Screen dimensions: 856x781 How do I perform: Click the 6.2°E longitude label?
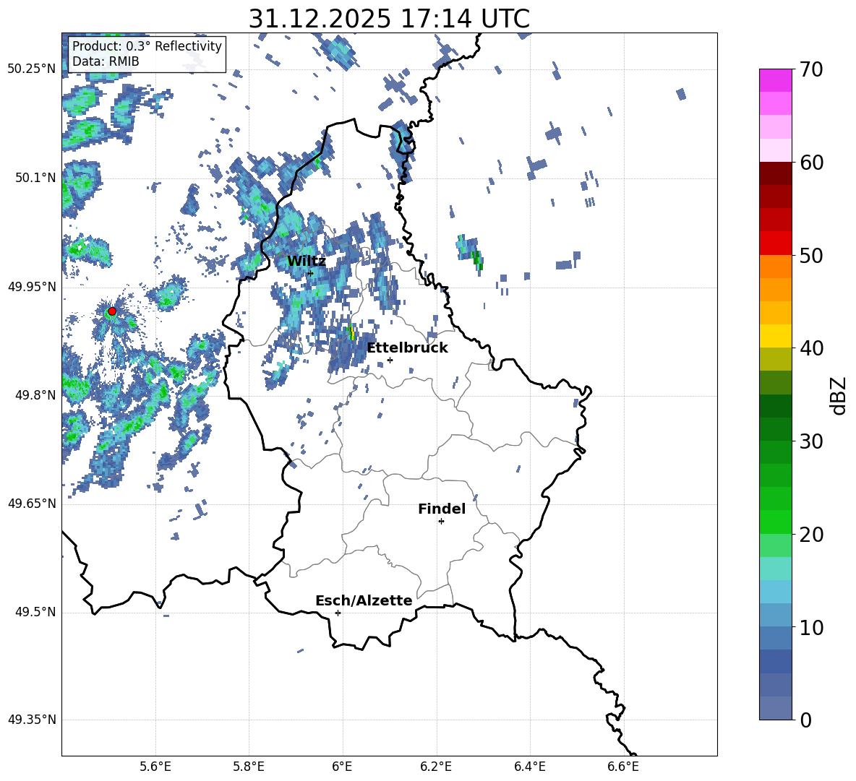tap(436, 767)
